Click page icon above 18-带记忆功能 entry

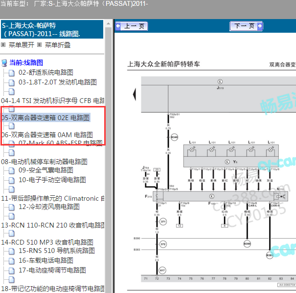point(12,280)
